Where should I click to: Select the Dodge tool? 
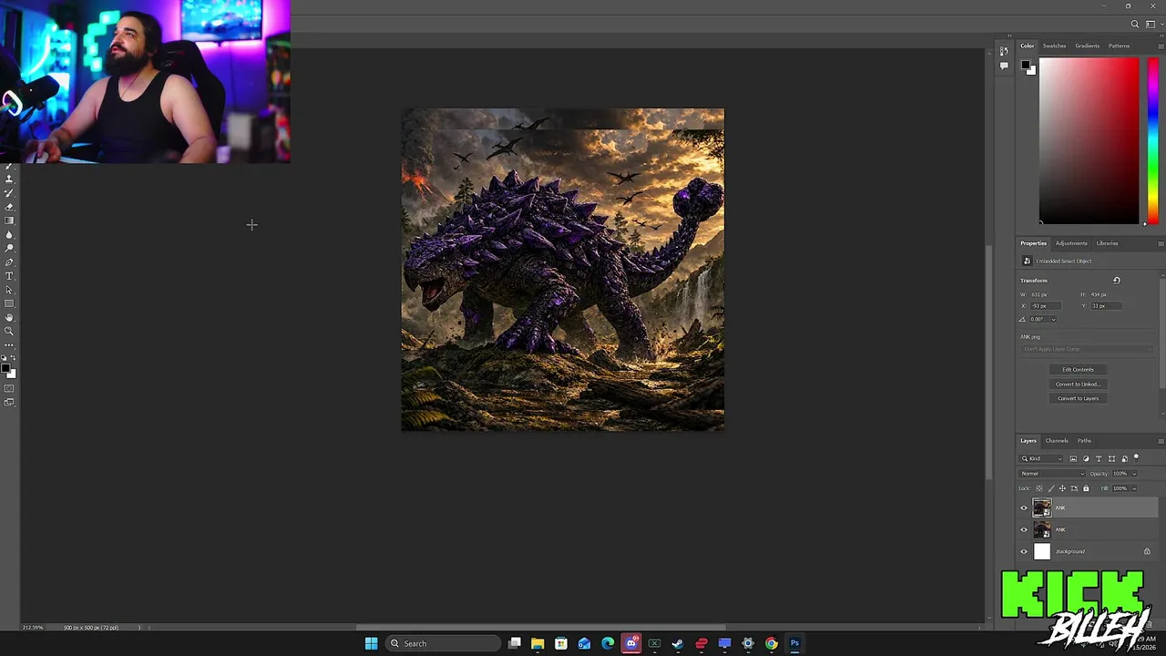9,248
